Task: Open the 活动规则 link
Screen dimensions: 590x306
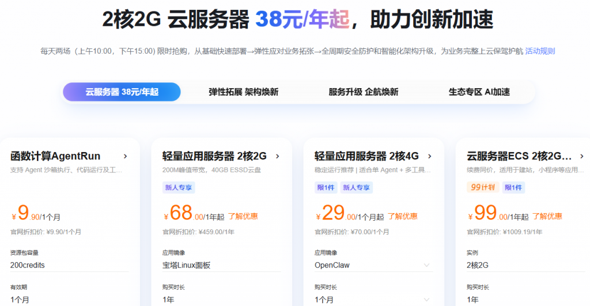Action: point(540,51)
